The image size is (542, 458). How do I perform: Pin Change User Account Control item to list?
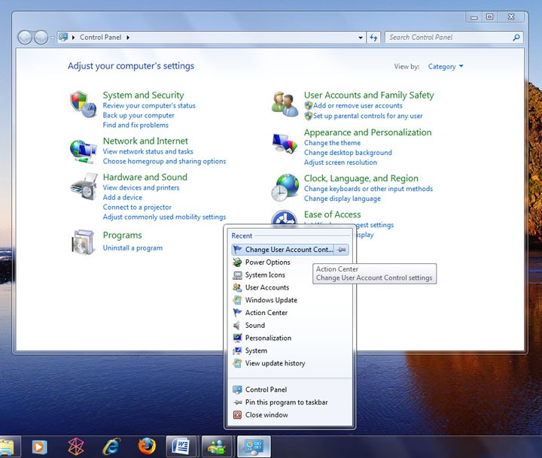click(342, 250)
